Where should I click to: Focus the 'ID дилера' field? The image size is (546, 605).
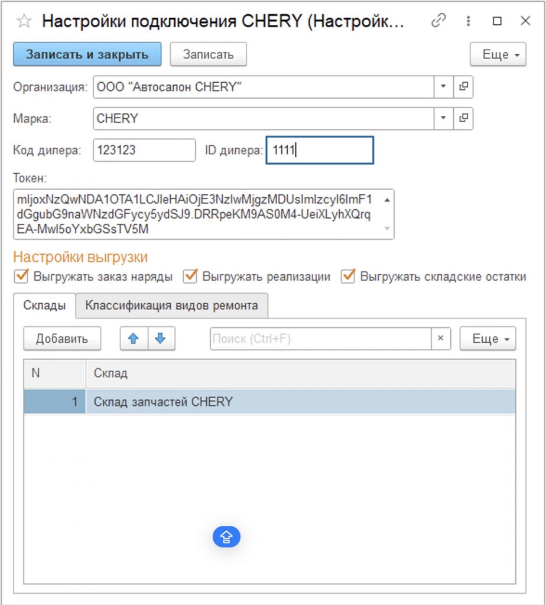point(320,150)
